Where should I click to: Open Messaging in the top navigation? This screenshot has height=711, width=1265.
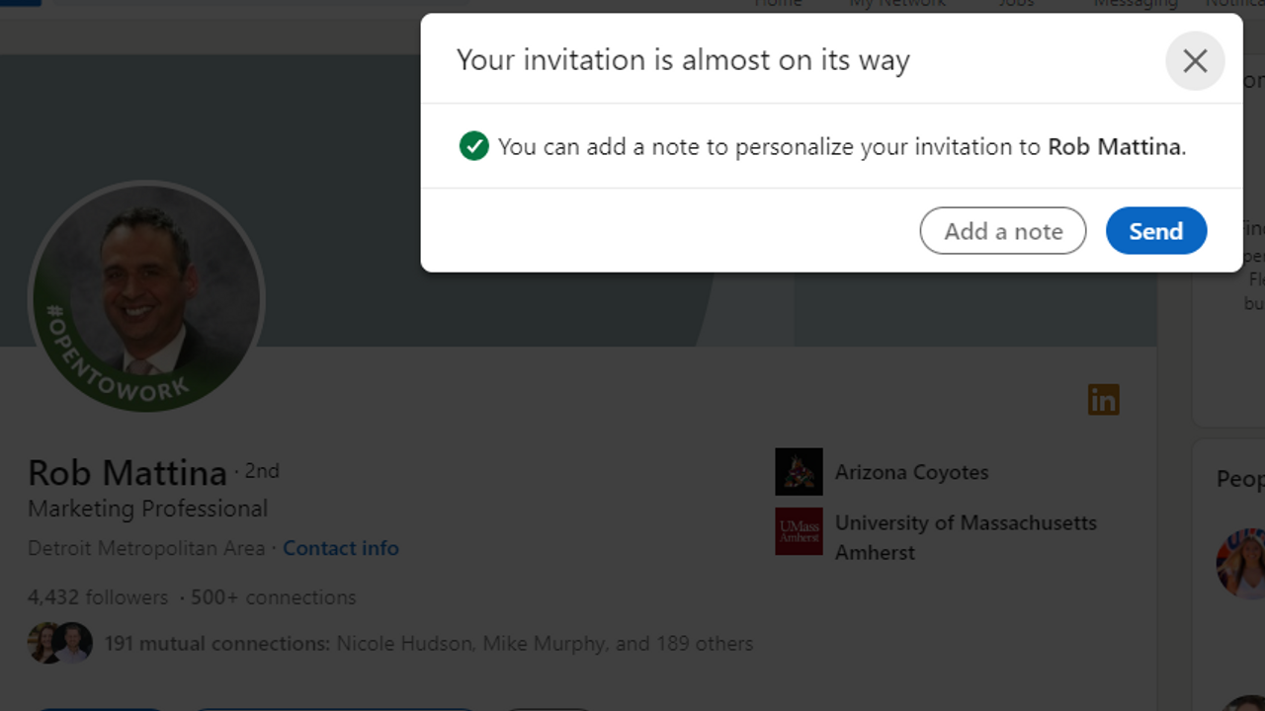pyautogui.click(x=1136, y=4)
